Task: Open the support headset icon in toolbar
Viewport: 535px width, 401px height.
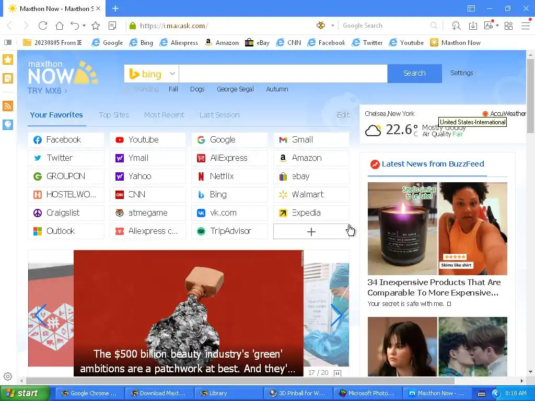Action: point(456,26)
